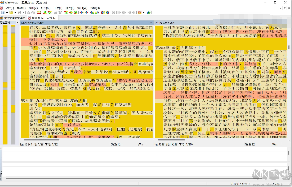Open the 工具(T) menu
292x187 pixels.
(58, 7)
